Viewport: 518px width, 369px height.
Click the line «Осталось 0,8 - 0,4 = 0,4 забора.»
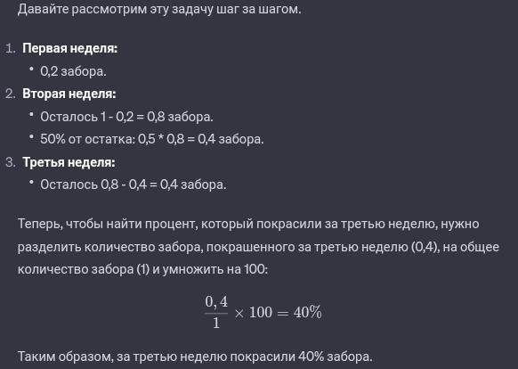134,184
